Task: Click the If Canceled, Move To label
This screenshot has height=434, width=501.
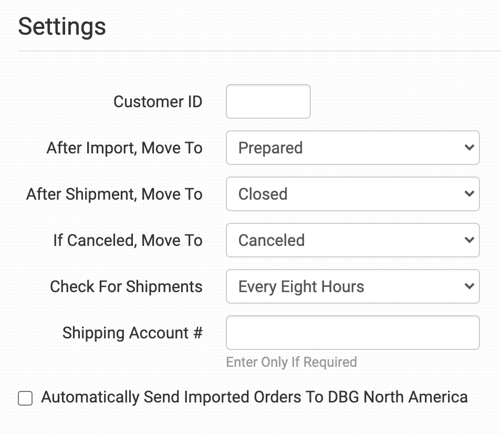Action: click(x=128, y=240)
